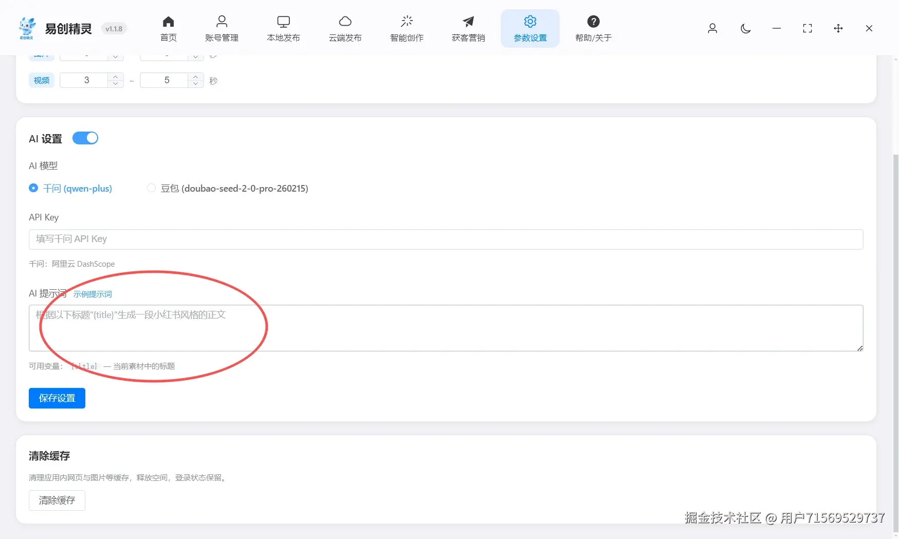Click into the AI 提示词 text area
Image resolution: width=899 pixels, height=539 pixels.
(x=446, y=328)
